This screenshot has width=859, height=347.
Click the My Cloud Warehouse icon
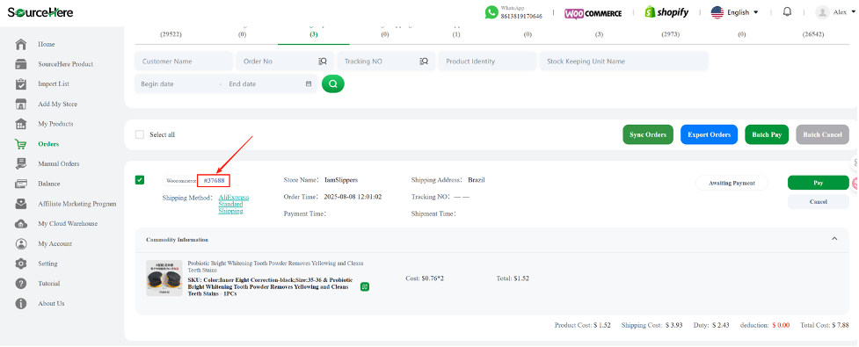pyautogui.click(x=21, y=224)
